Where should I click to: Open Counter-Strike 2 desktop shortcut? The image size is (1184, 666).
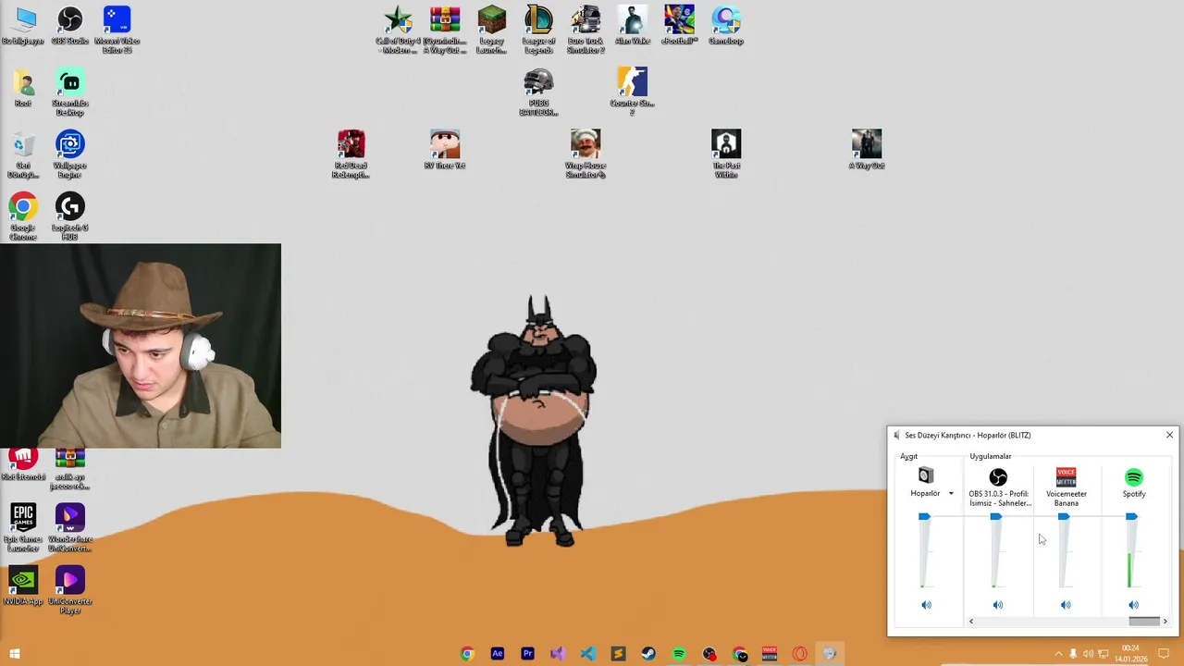coord(633,92)
